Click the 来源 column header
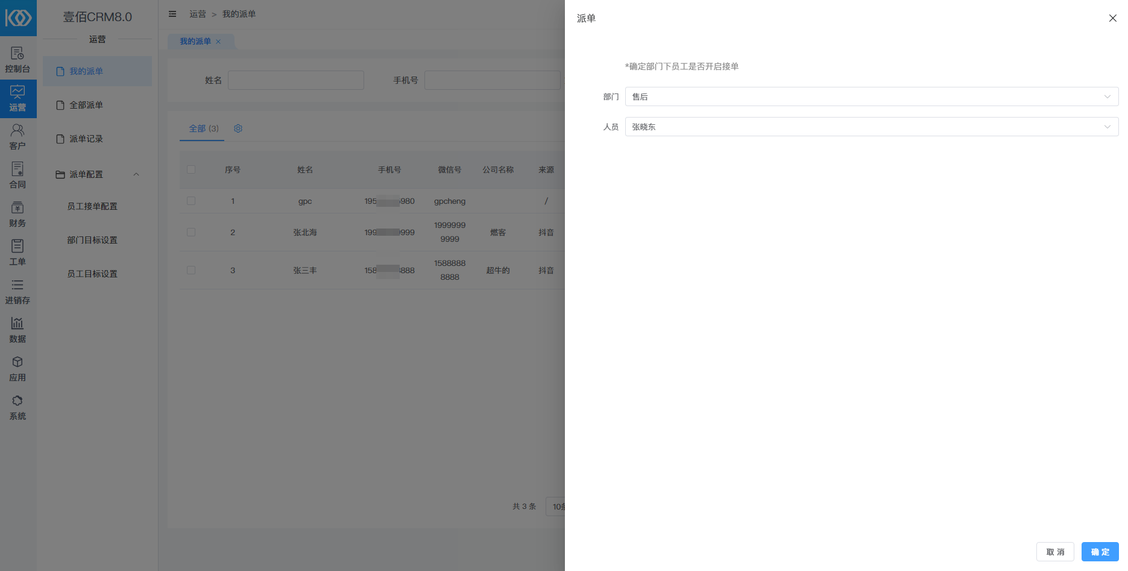Viewport: 1128px width, 571px height. tap(546, 169)
